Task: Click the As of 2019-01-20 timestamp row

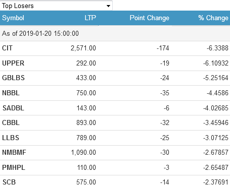Action: (x=115, y=33)
